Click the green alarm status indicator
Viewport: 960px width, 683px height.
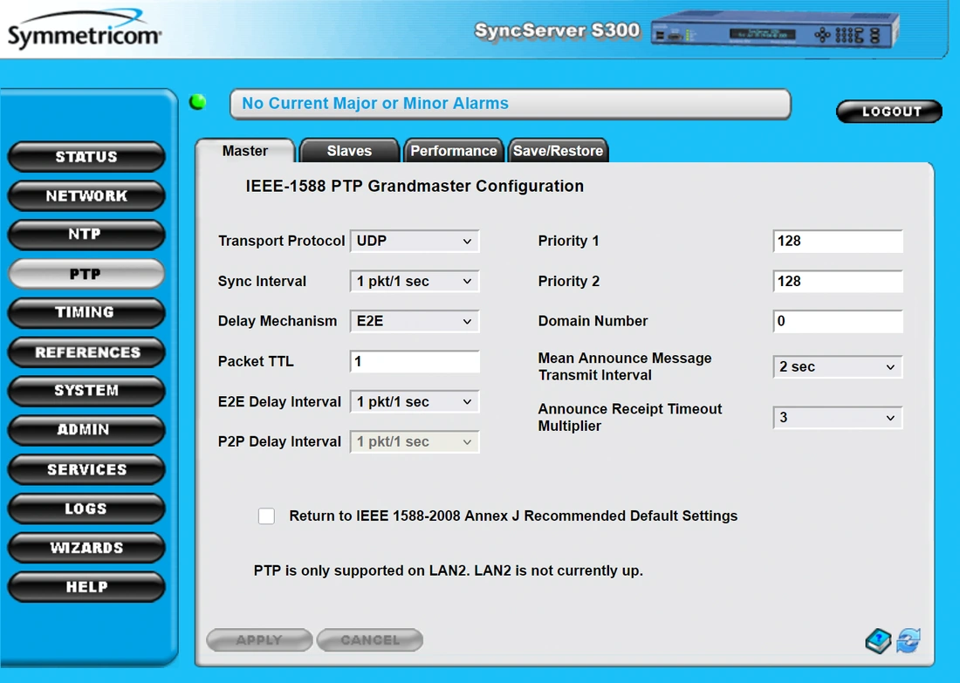[x=196, y=101]
